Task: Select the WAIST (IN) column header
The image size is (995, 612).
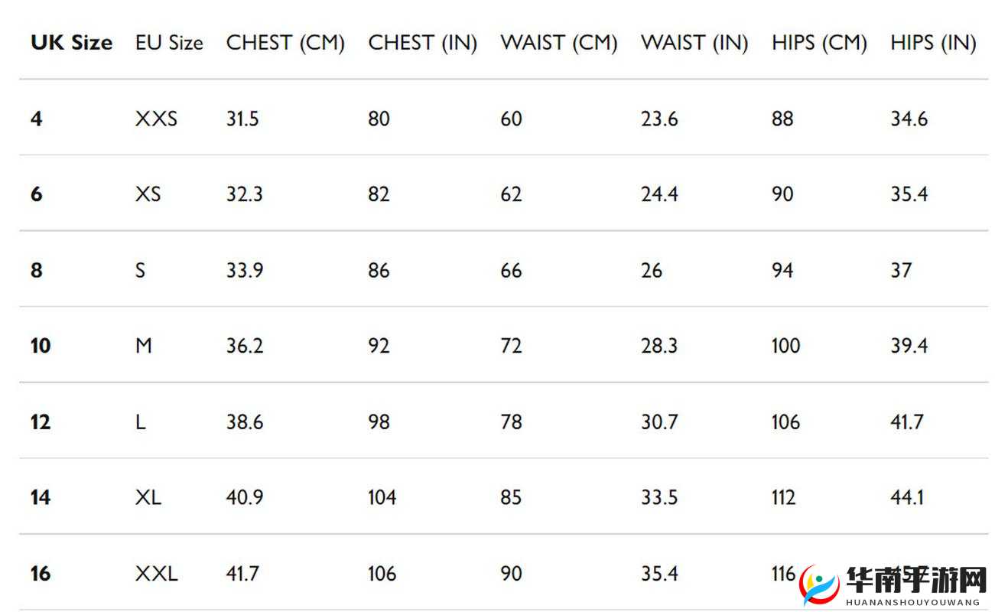Action: coord(694,43)
